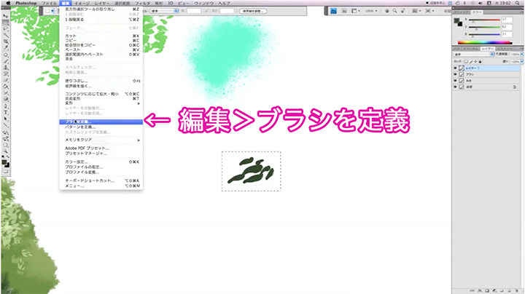525x294 pixels.
Task: Select the 3D Rotate tool
Action: tap(6, 132)
